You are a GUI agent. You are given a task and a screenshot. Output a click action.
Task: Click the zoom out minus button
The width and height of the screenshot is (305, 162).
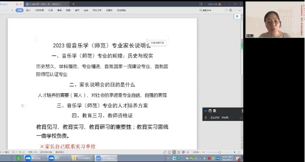pos(203,152)
